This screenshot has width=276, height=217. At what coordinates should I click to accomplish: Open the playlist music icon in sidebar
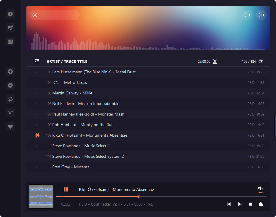click(x=10, y=28)
